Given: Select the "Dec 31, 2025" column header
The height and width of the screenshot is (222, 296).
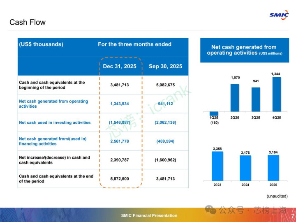Looking at the screenshot, I should [120, 66].
